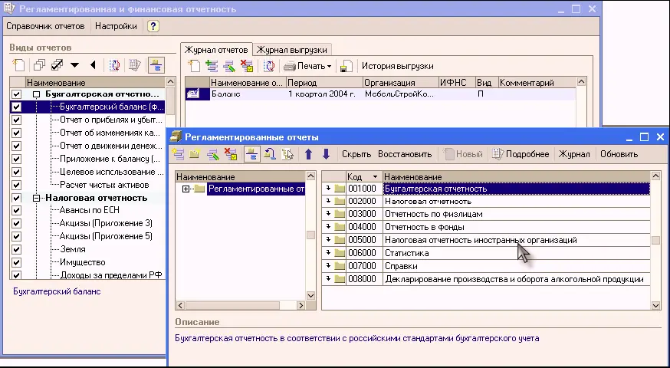Click refresh icon in Журнал отчетов toolbar
This screenshot has width=670, height=368.
pos(269,66)
